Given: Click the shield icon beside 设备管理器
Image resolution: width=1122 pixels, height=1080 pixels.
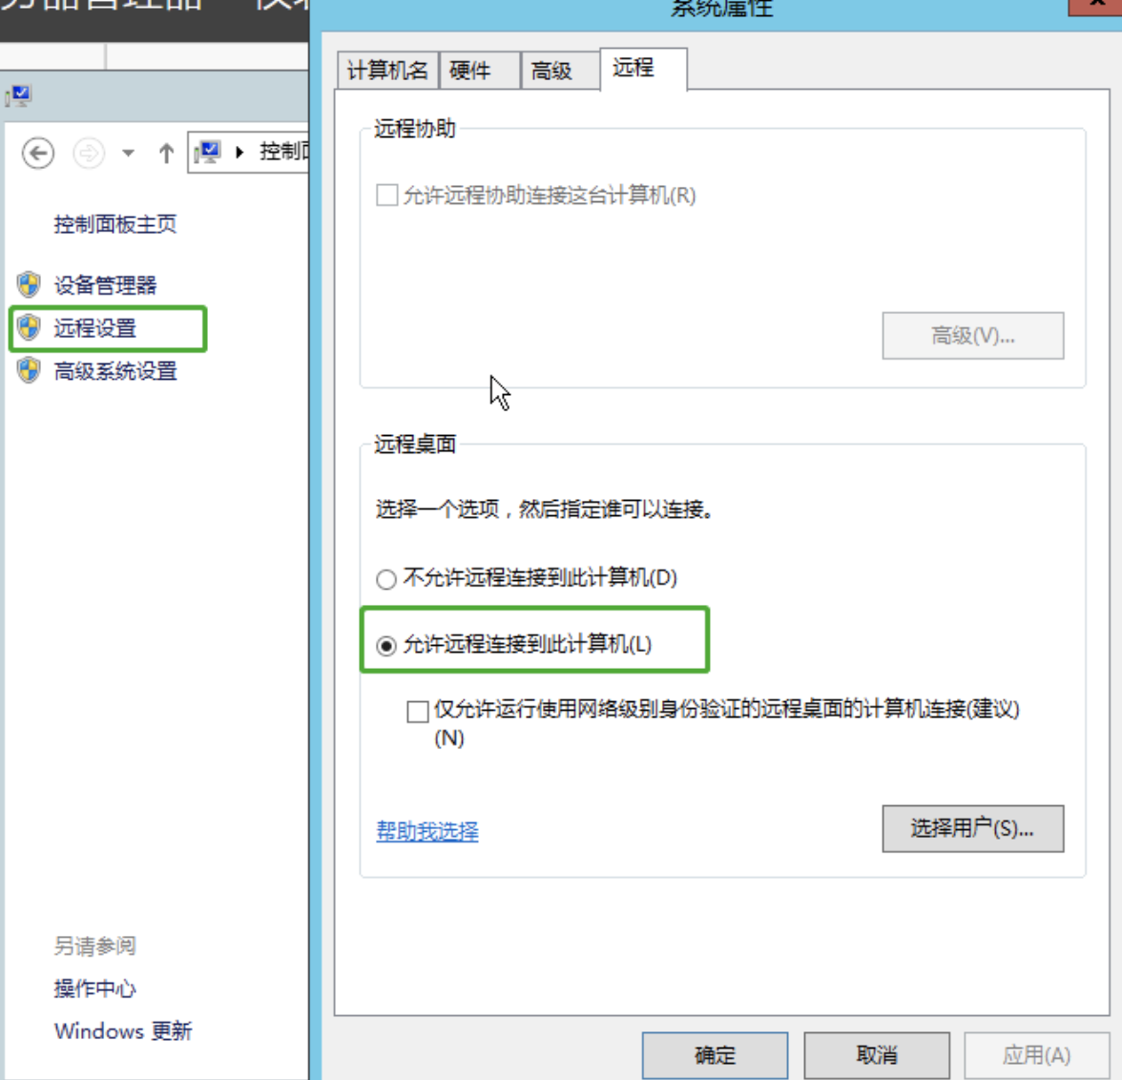Looking at the screenshot, I should point(30,284).
